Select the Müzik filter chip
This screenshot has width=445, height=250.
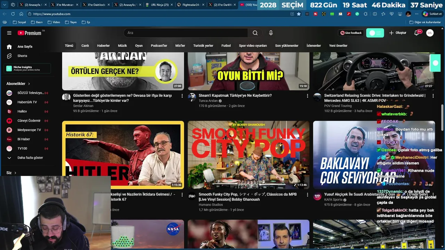122,45
